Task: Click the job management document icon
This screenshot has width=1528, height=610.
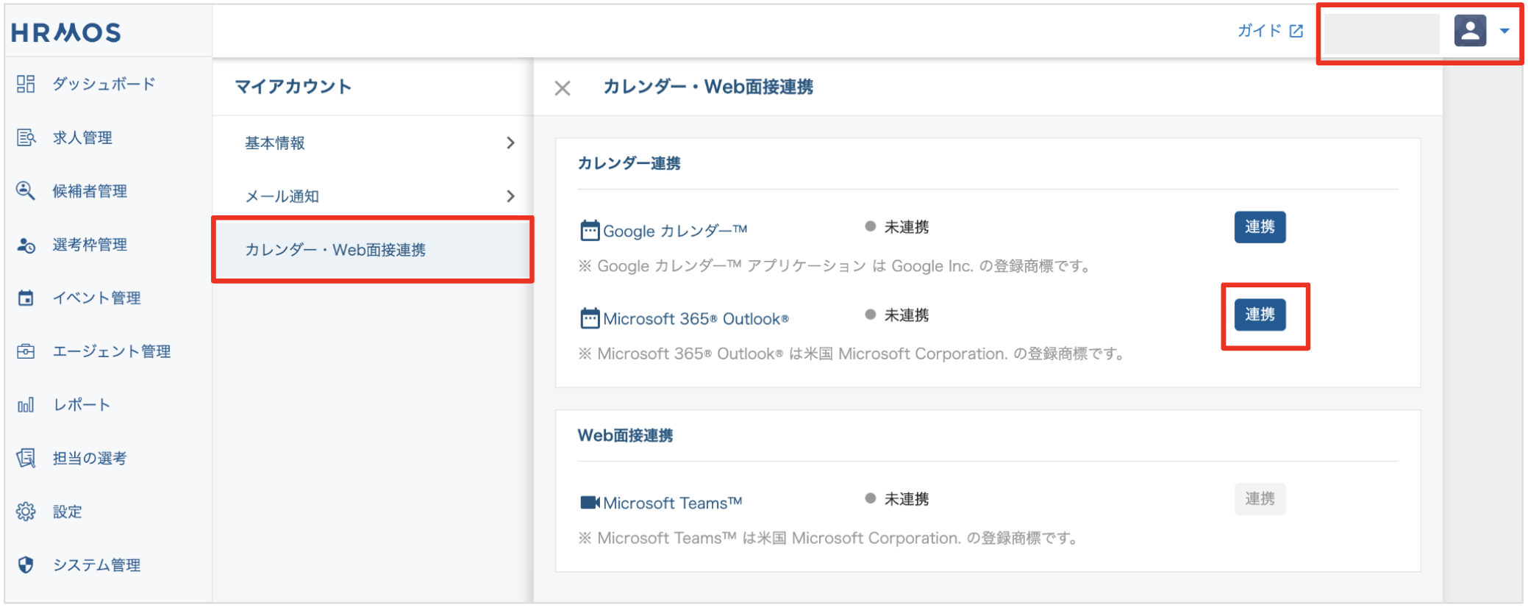Action: click(26, 137)
